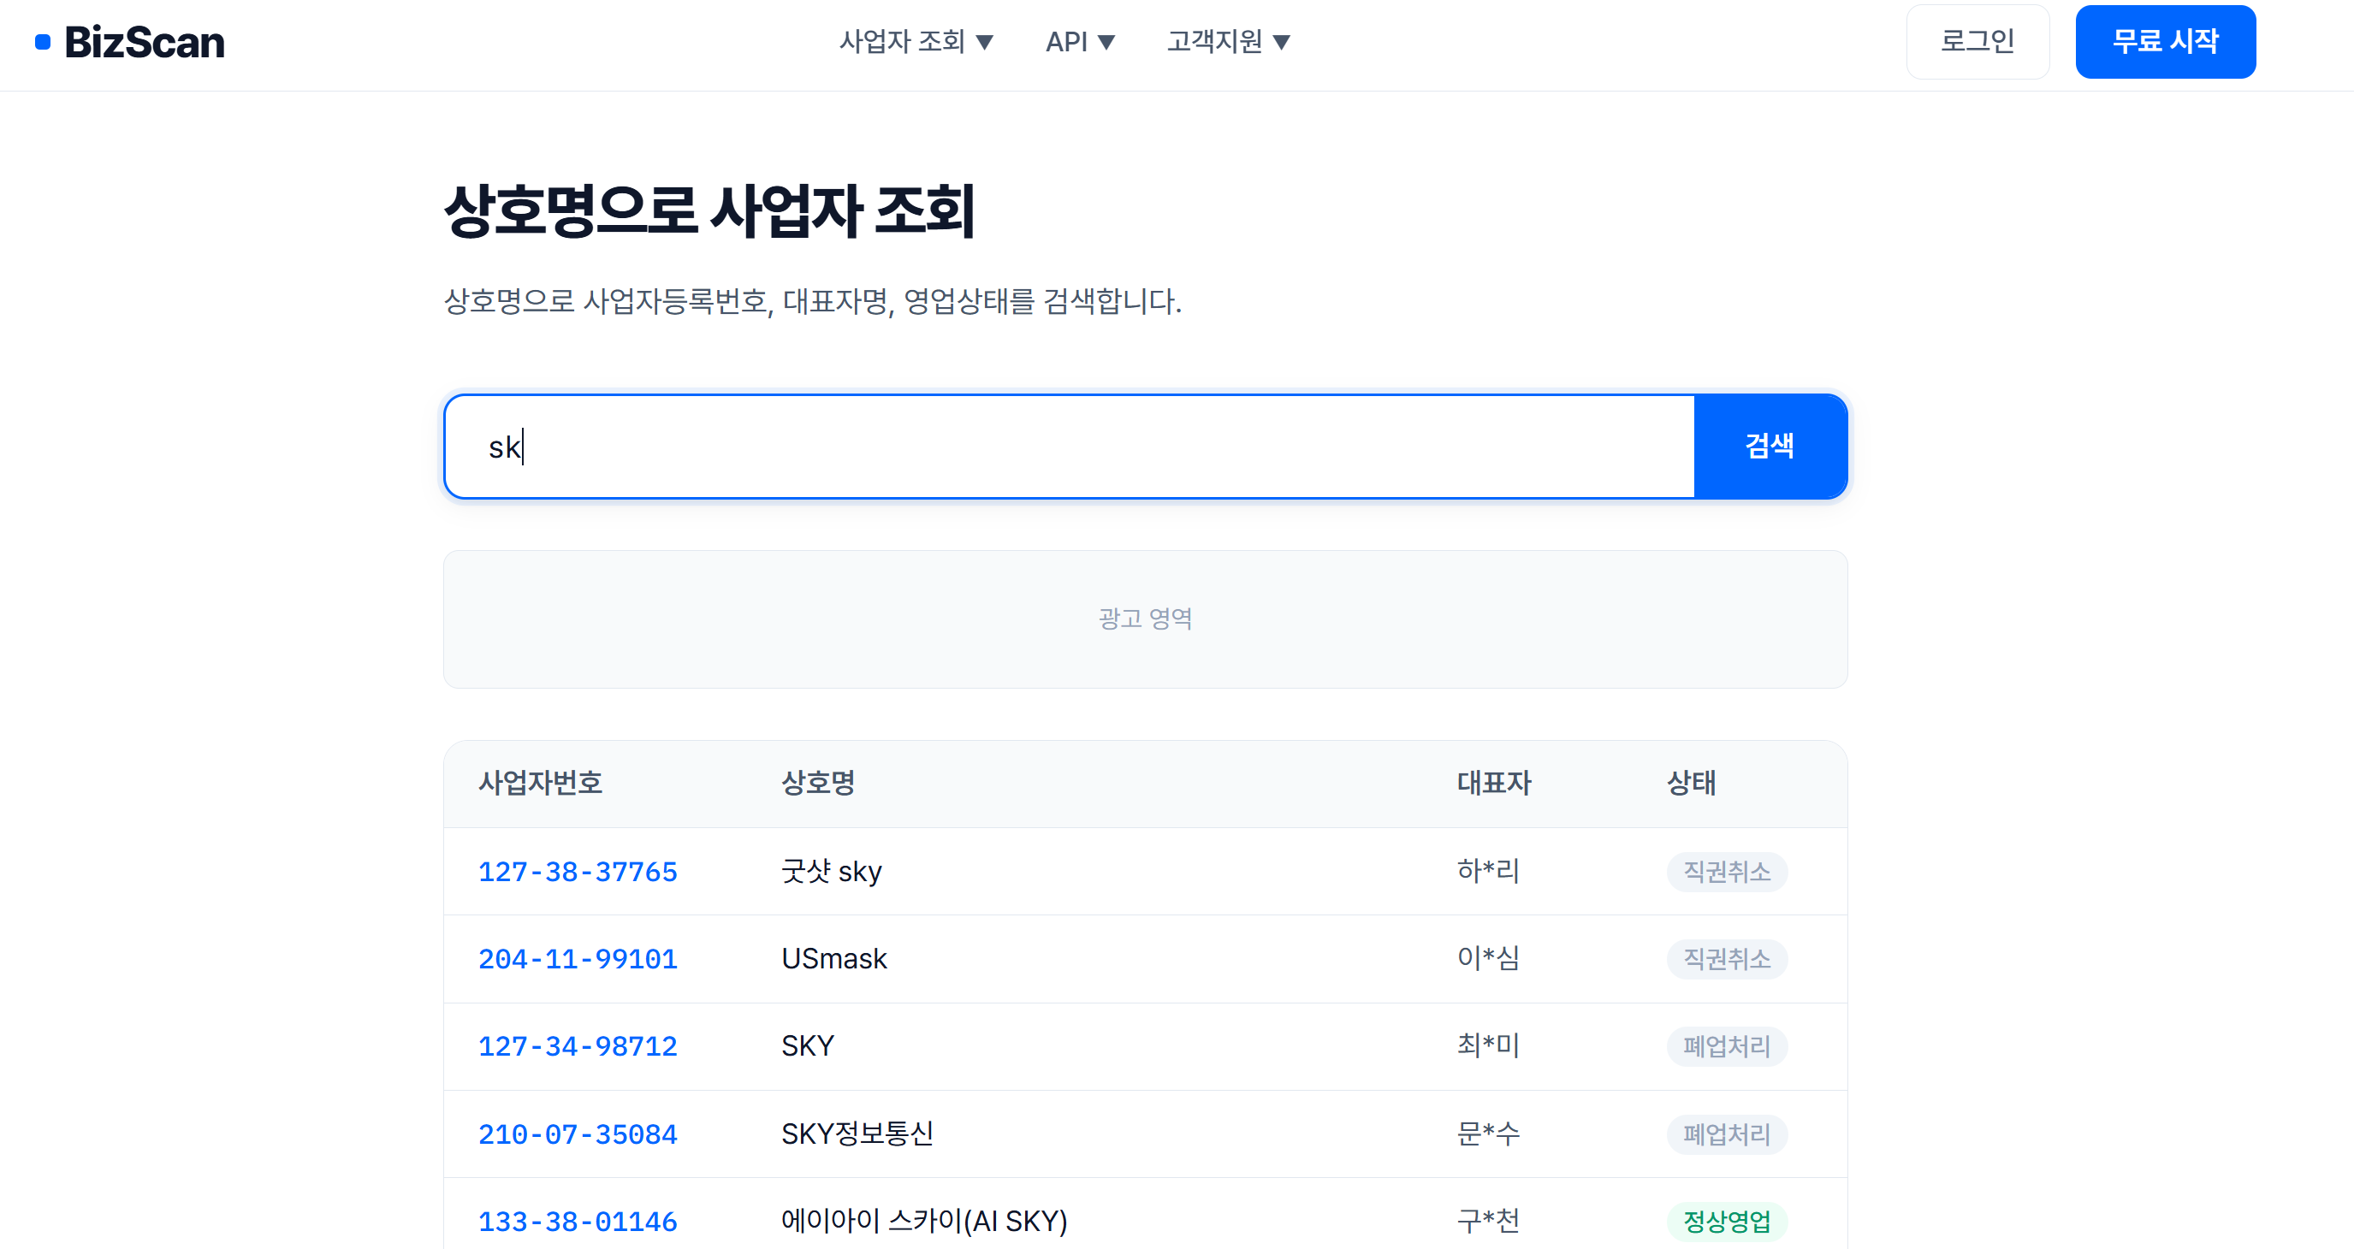Click the 대표자 column header
The height and width of the screenshot is (1249, 2354).
1494,783
